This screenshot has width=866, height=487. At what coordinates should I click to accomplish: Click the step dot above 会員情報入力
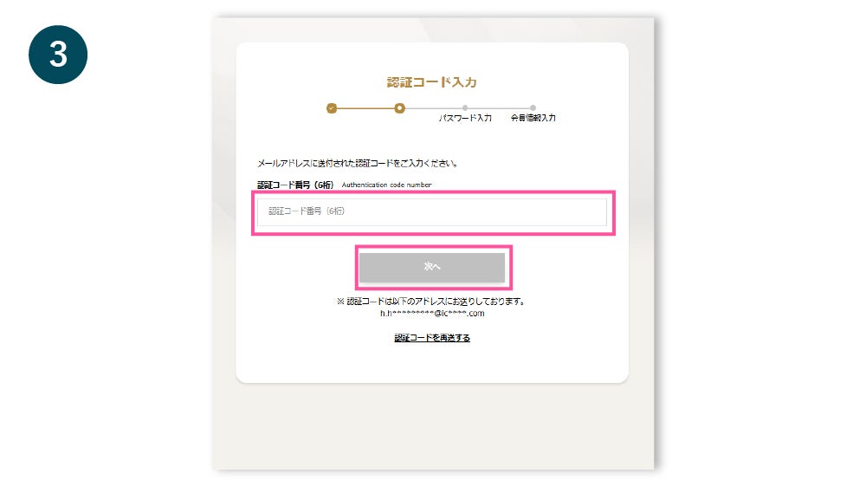click(x=533, y=107)
